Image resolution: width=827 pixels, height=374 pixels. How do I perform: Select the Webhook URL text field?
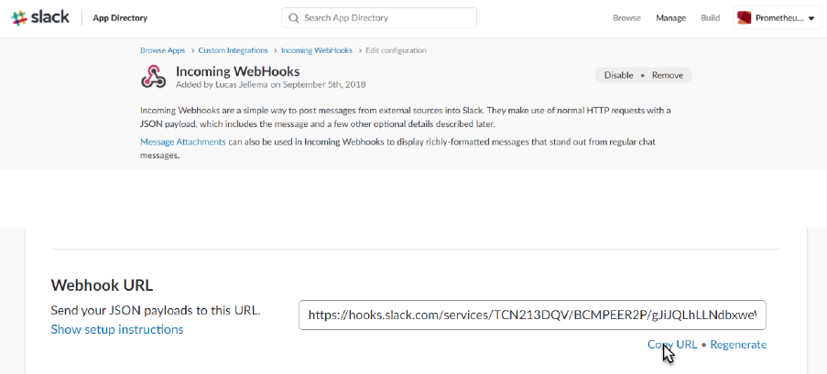[531, 315]
